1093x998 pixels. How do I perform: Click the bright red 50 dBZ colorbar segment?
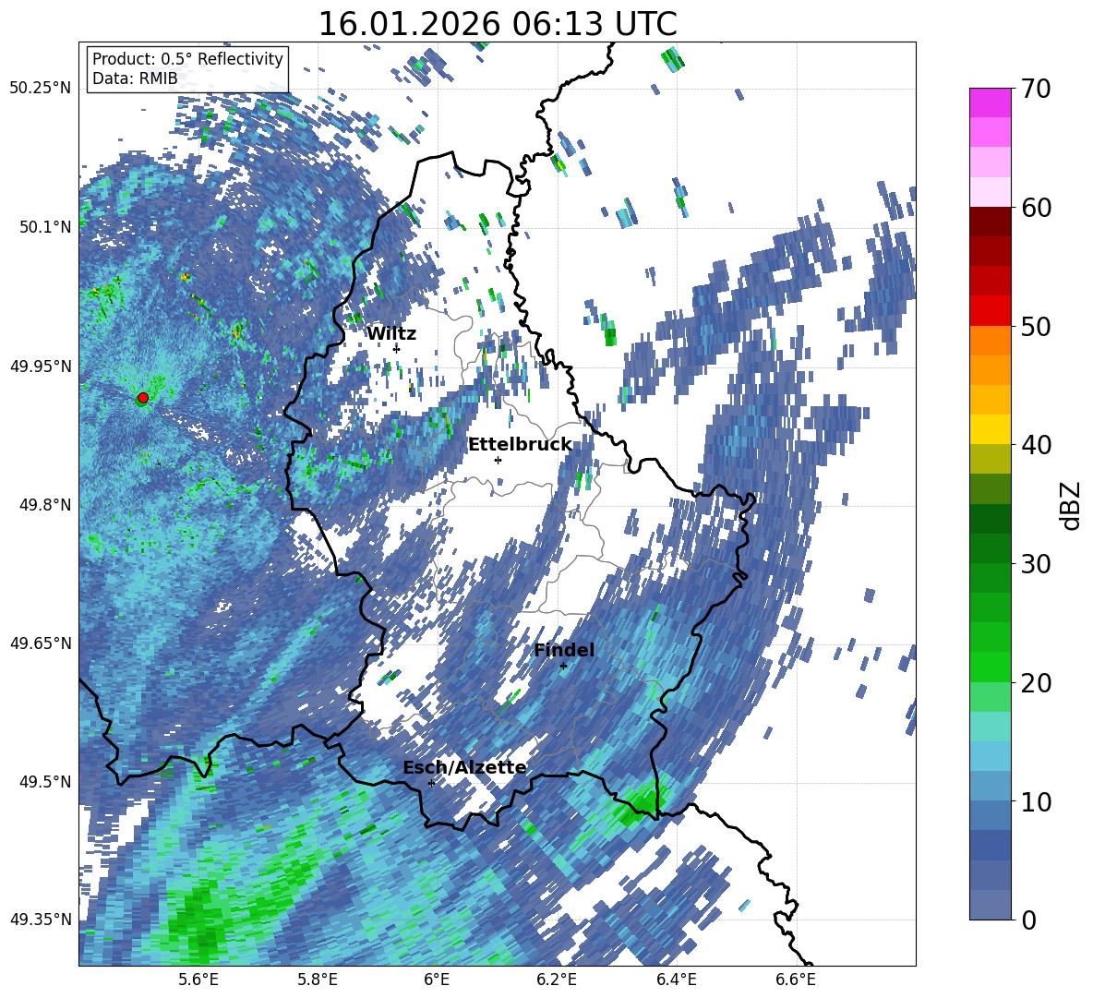(x=990, y=311)
